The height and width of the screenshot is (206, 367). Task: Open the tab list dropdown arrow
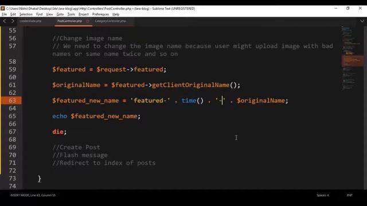362,21
